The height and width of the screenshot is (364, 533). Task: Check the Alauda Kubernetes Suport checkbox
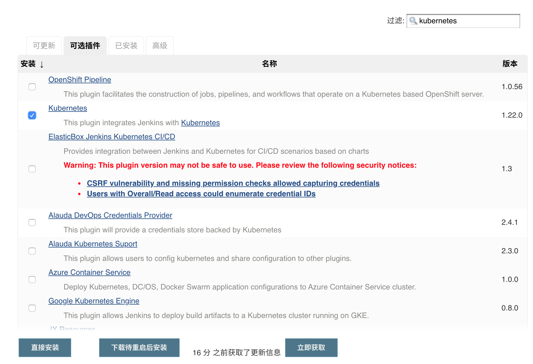click(x=32, y=251)
